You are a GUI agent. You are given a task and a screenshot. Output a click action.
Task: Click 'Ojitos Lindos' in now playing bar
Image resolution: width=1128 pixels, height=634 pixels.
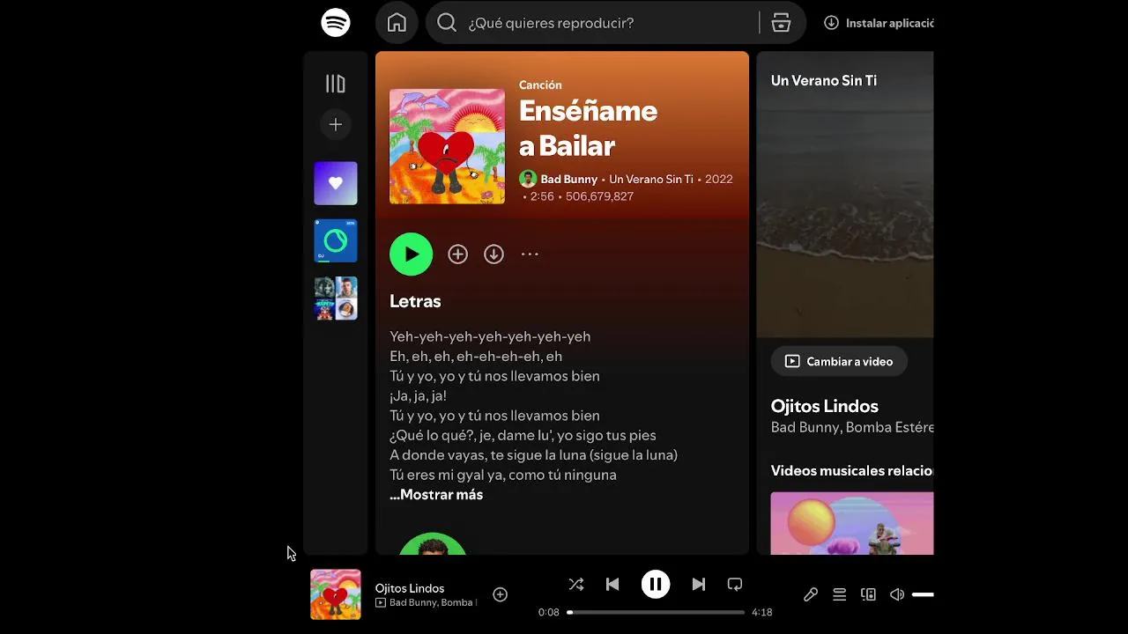[410, 588]
